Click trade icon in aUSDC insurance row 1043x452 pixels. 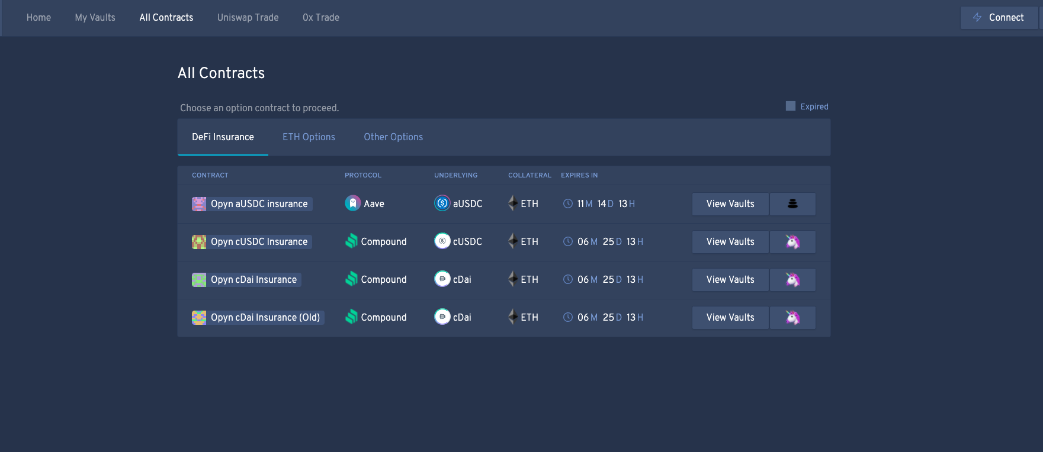792,204
